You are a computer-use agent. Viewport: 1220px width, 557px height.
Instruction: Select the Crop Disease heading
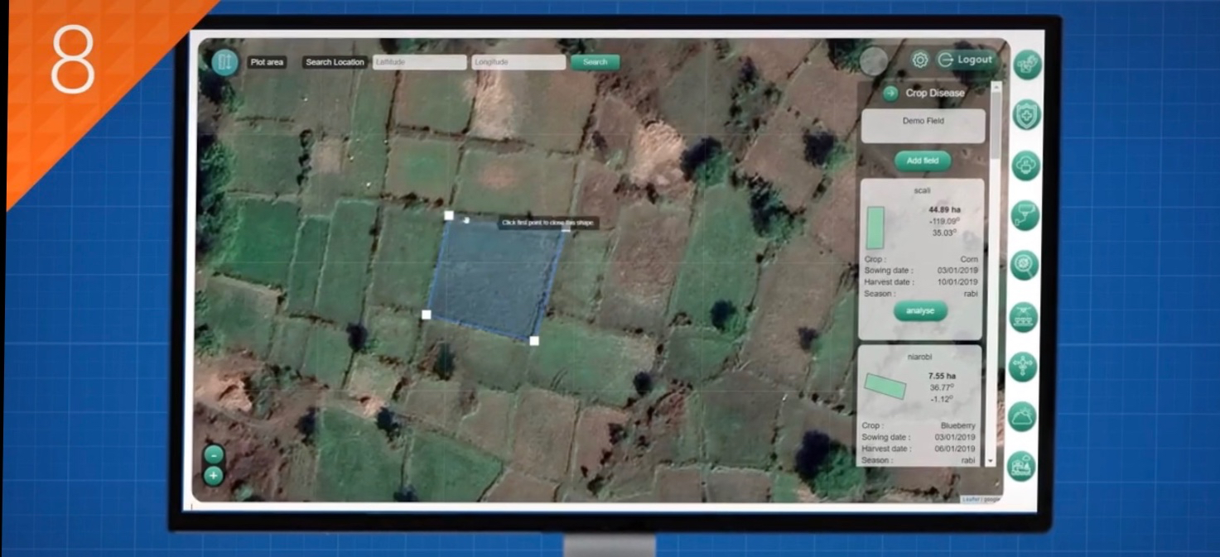(935, 94)
